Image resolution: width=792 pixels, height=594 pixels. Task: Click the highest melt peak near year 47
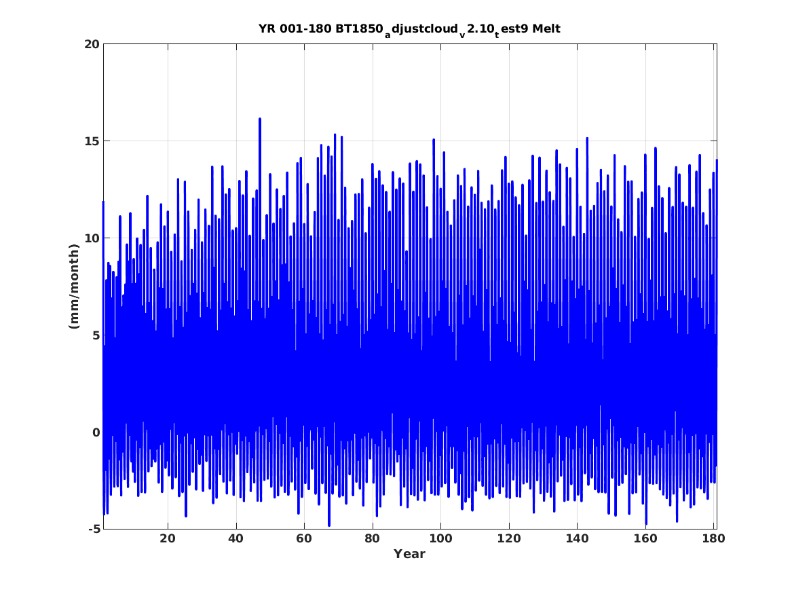click(260, 119)
